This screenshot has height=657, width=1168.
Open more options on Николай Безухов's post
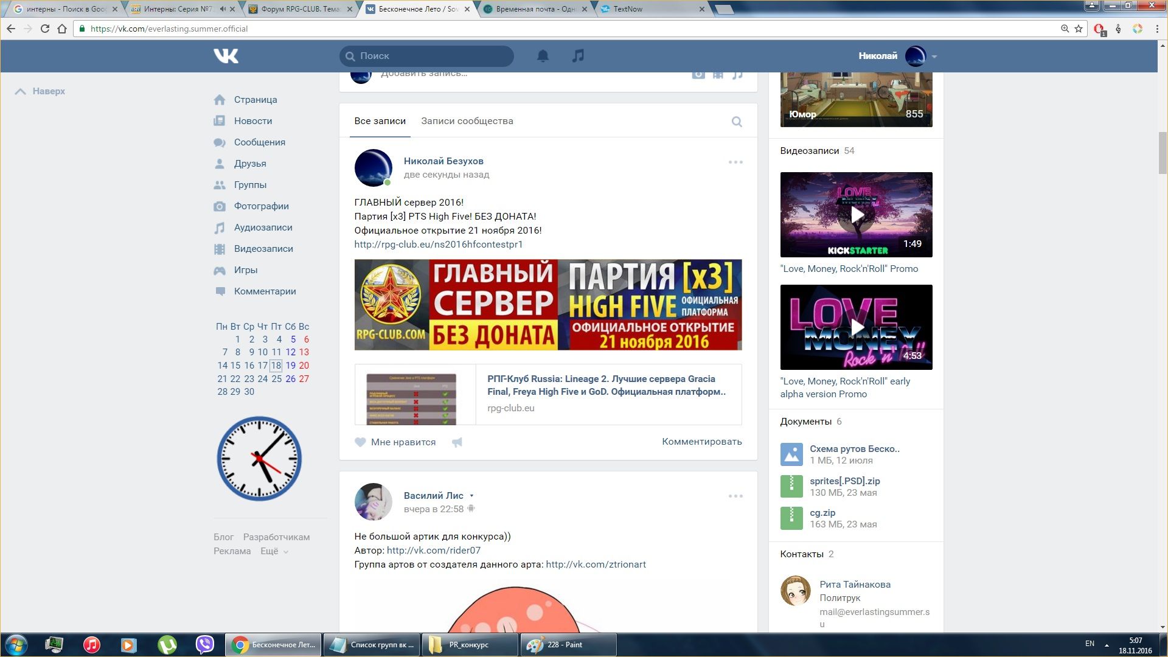click(x=735, y=162)
